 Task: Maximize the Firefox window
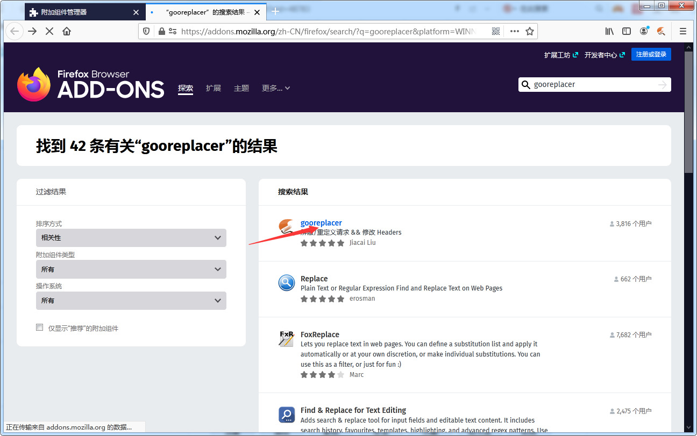click(661, 5)
